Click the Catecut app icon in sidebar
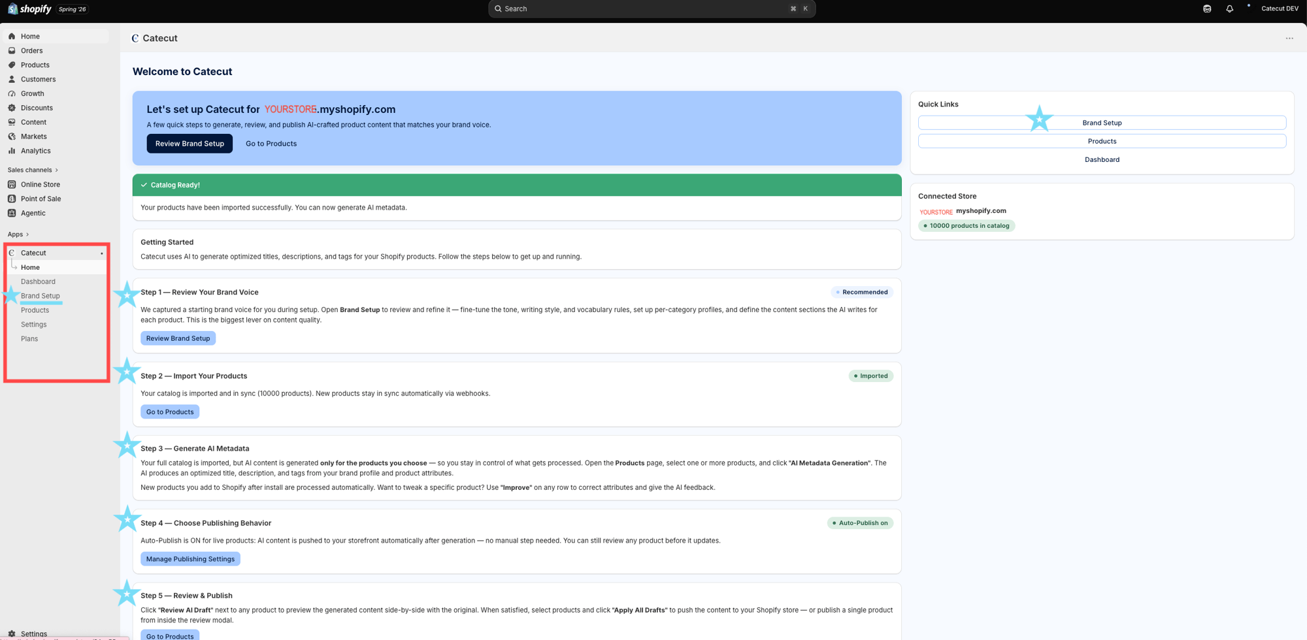Viewport: 1307px width, 640px height. point(12,253)
